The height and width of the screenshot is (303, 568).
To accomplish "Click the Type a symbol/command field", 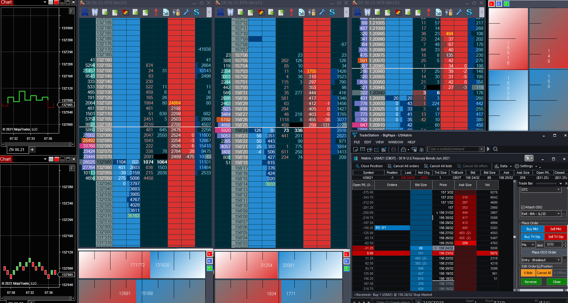I will (x=453, y=149).
